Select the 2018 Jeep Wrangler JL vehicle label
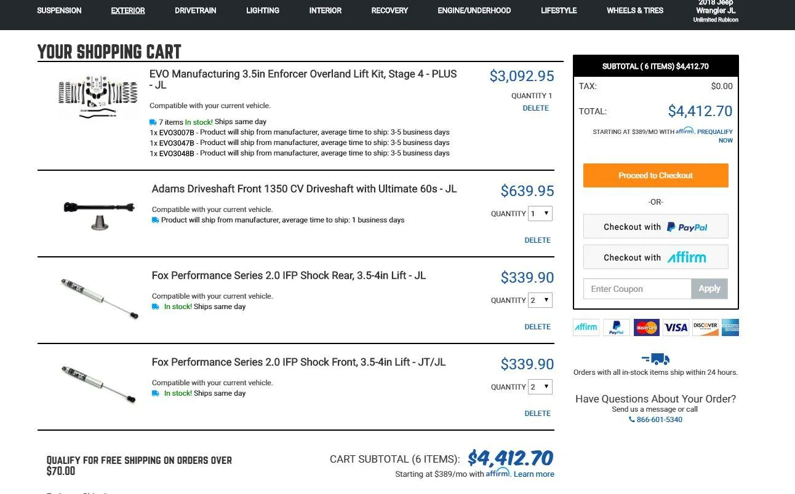The image size is (795, 494). tap(716, 11)
